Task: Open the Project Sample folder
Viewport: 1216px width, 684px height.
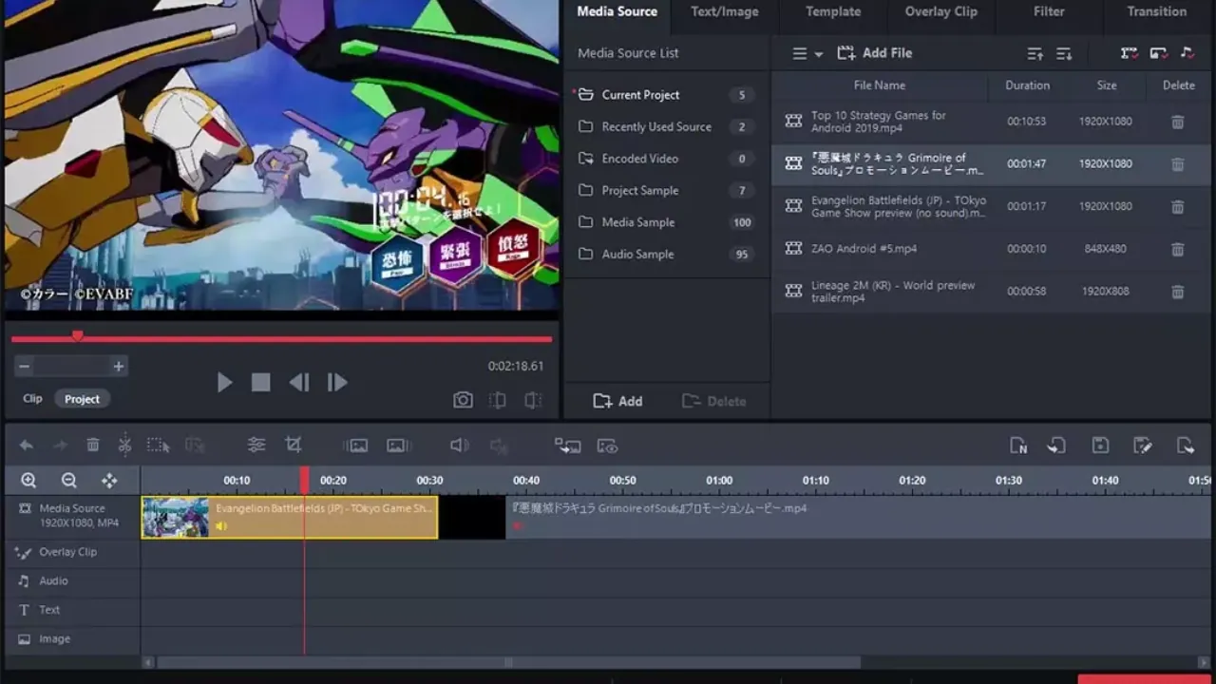Action: coord(667,190)
